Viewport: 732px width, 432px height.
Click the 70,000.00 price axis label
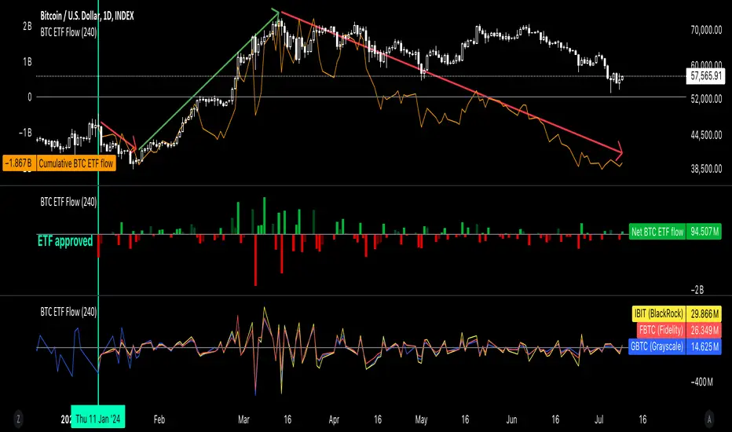706,31
